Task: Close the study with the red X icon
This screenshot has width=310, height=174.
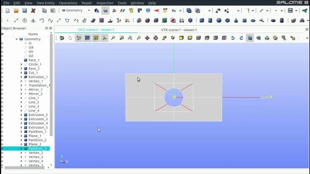Action: coord(33,11)
